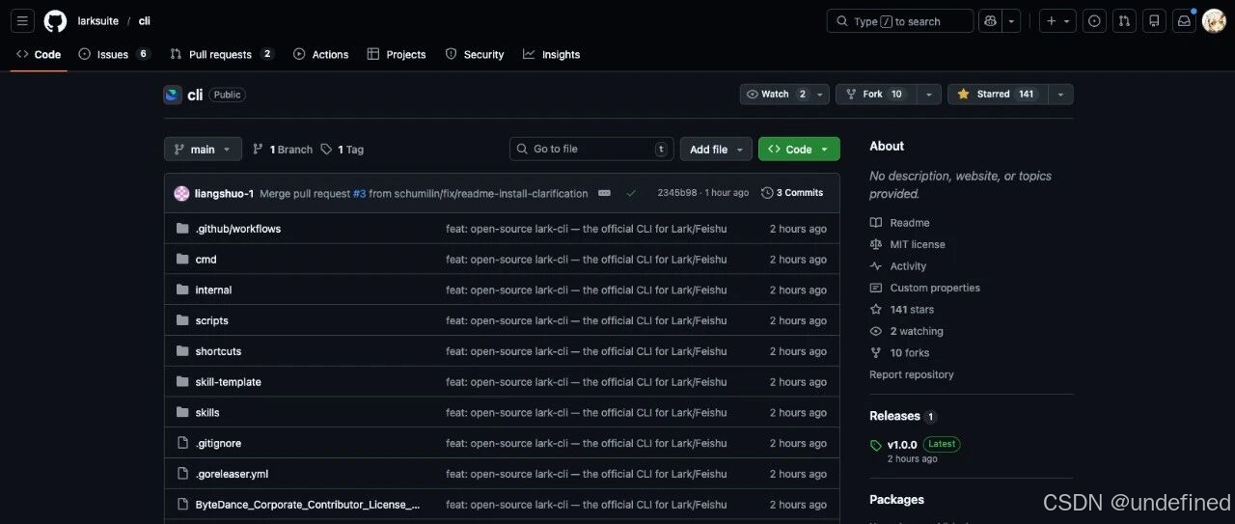Open the cmd folder

[x=206, y=260]
